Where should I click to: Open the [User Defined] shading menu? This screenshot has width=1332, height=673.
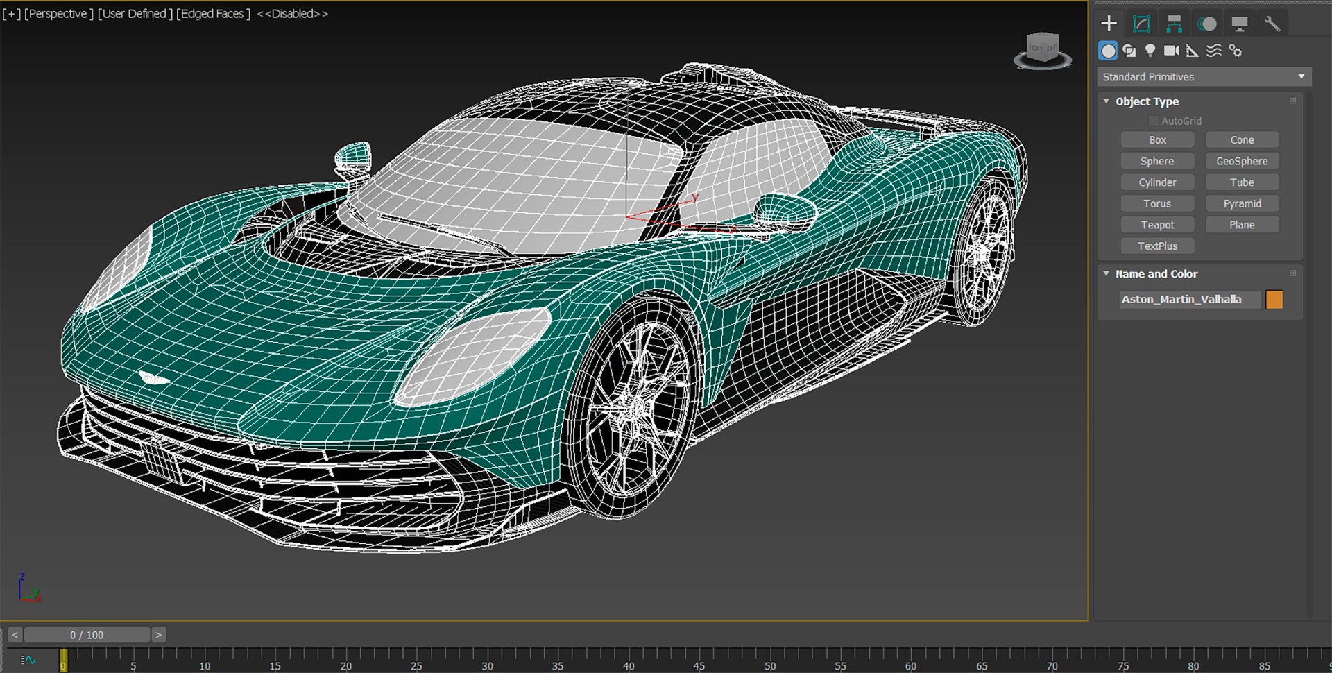tap(135, 14)
